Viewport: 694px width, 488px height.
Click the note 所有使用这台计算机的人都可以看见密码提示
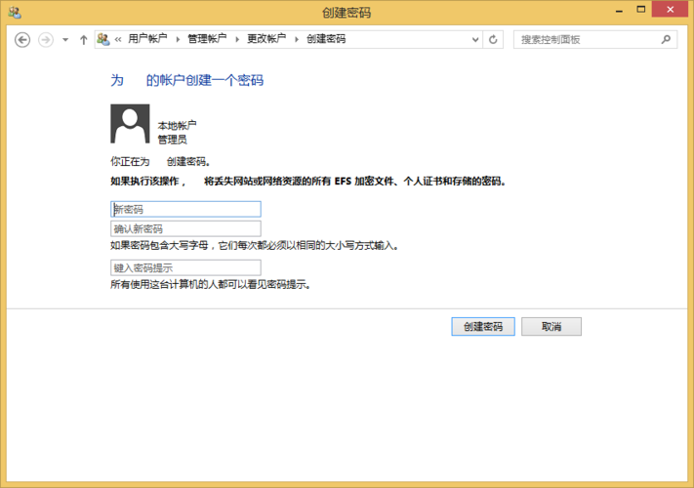(x=211, y=284)
